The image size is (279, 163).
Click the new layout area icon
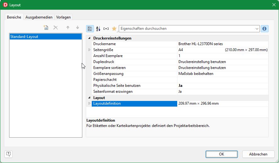click(x=46, y=28)
